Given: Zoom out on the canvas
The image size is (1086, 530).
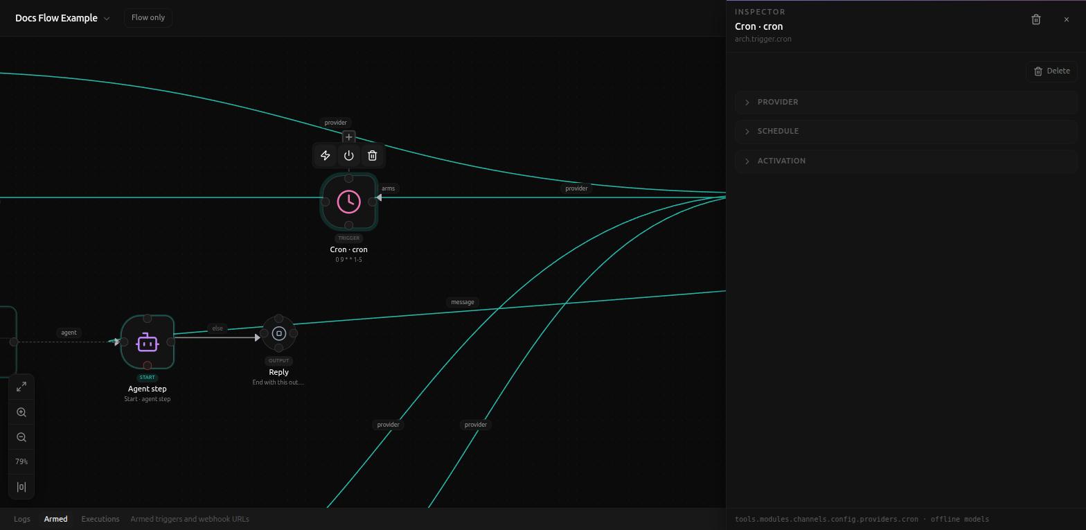Looking at the screenshot, I should 21,437.
